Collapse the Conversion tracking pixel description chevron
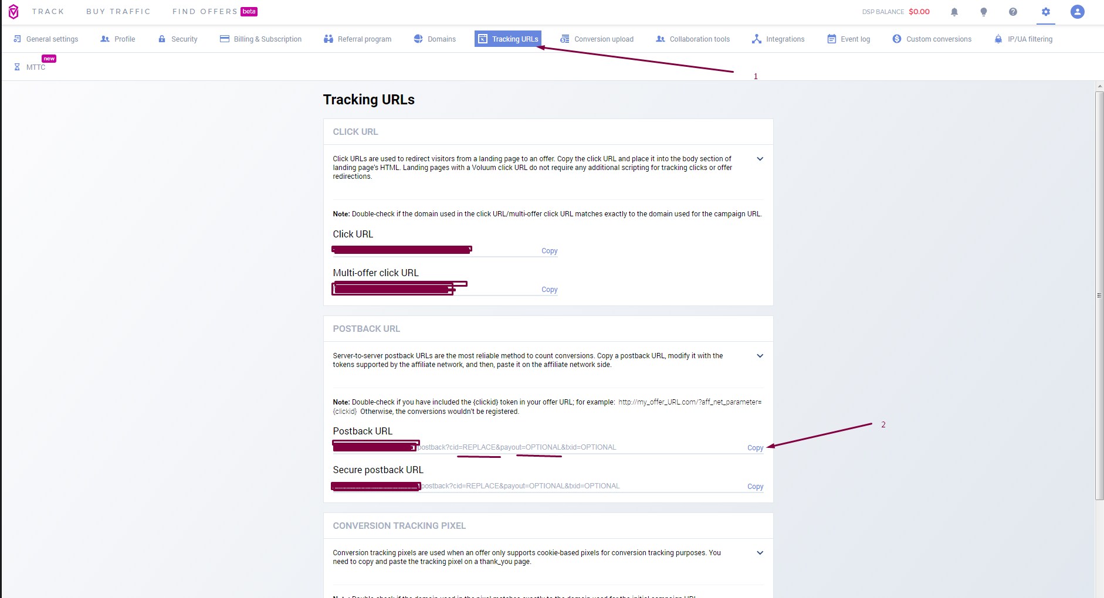 (760, 553)
